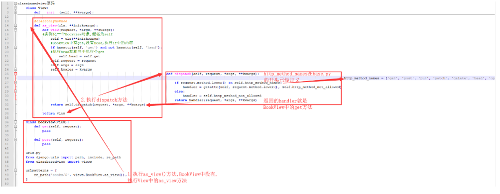500x194 pixels.
Task: Click the 'urlpatterns = [' line
Action: coord(41,170)
